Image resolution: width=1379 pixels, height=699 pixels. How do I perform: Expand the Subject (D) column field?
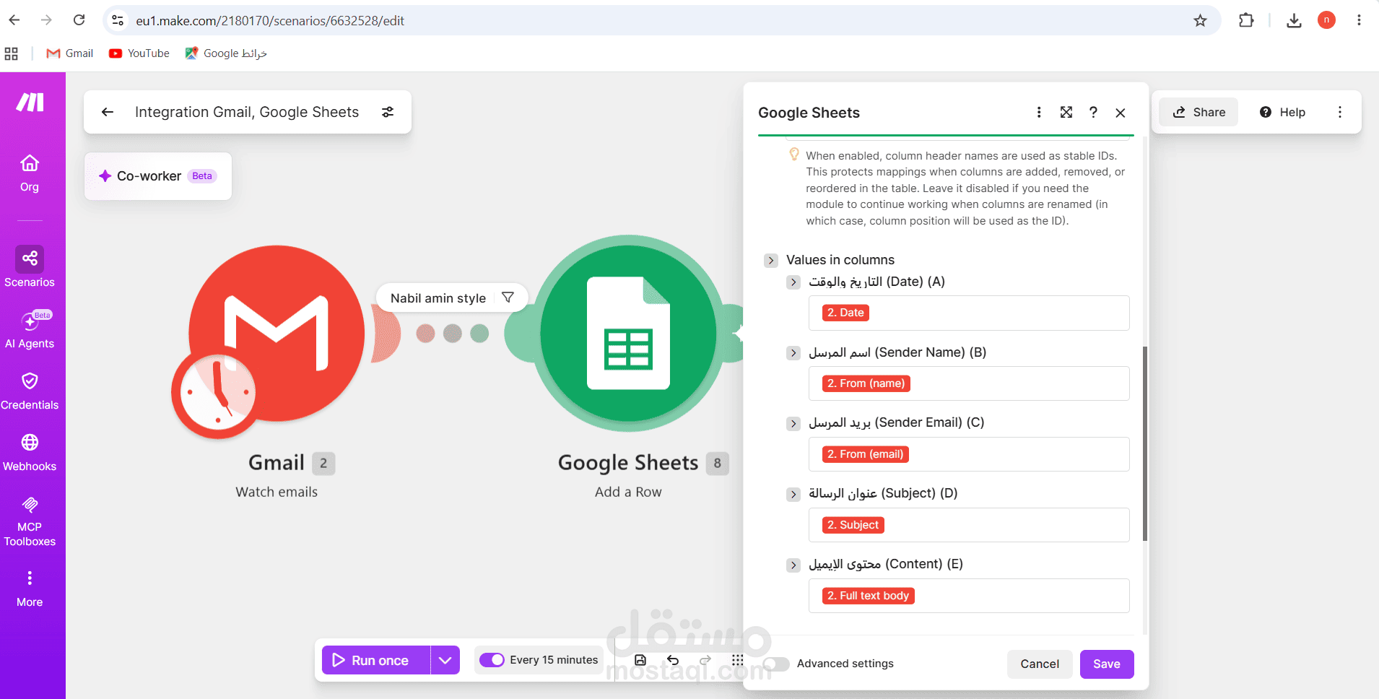click(x=793, y=495)
